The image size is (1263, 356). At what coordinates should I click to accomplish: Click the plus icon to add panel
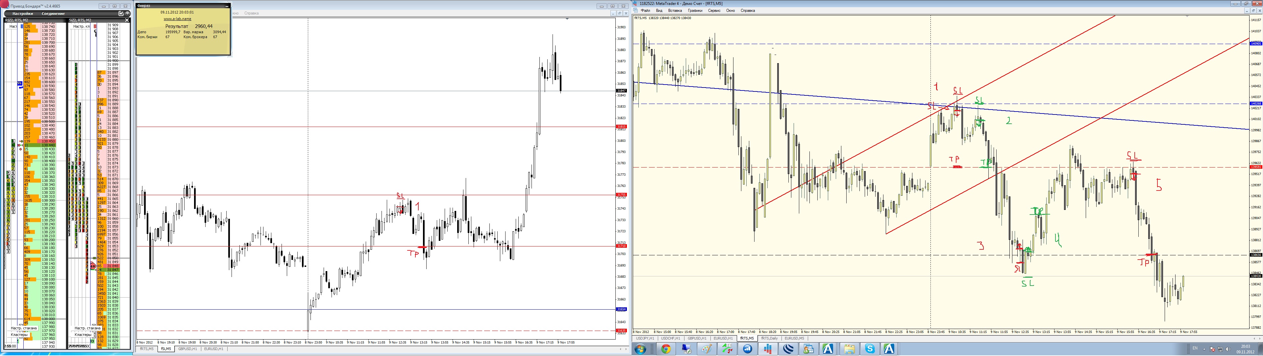(128, 14)
